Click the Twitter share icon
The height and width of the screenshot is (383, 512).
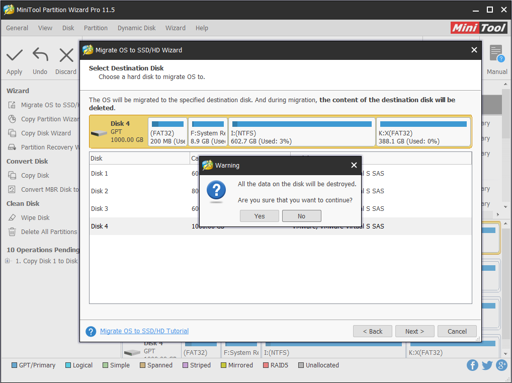coord(487,365)
